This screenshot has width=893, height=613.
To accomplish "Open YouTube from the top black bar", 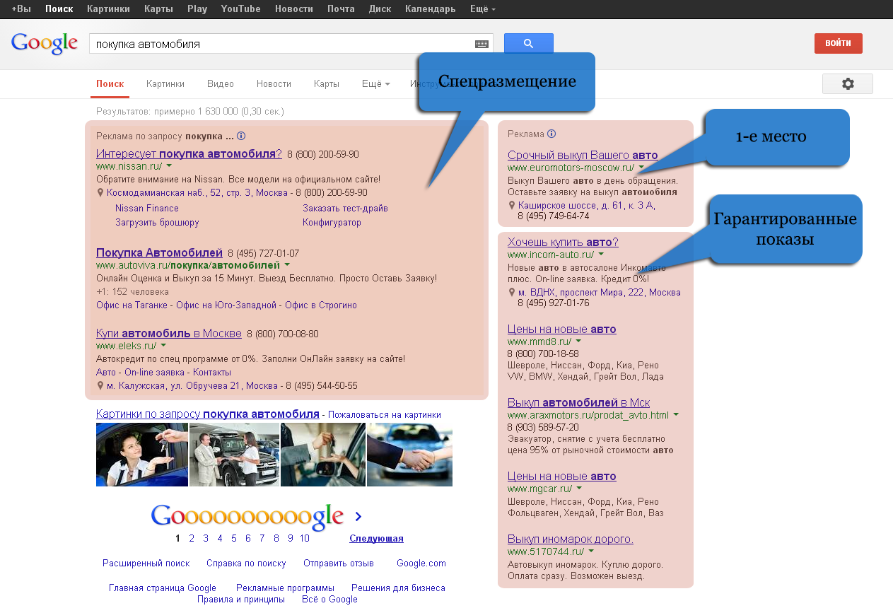I will click(x=240, y=9).
